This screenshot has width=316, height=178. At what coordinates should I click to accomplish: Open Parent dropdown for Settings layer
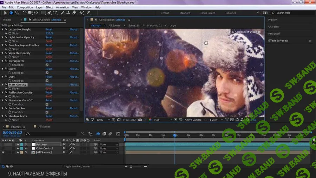[108, 145]
